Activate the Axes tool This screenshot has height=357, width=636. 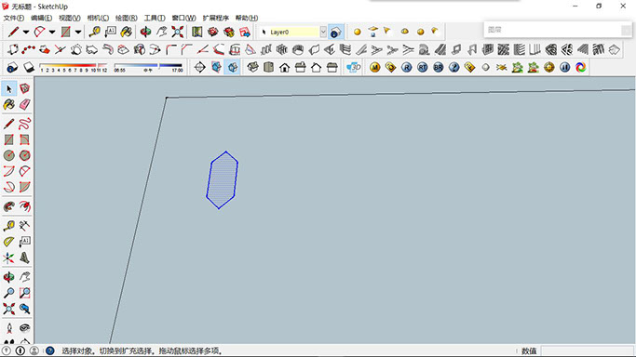pyautogui.click(x=9, y=258)
